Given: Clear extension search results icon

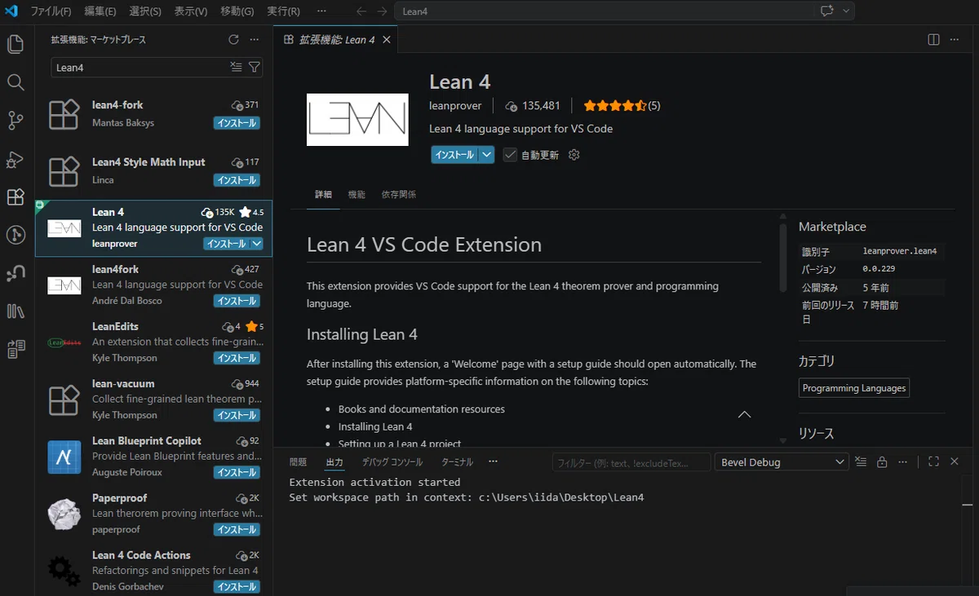Looking at the screenshot, I should coord(237,68).
